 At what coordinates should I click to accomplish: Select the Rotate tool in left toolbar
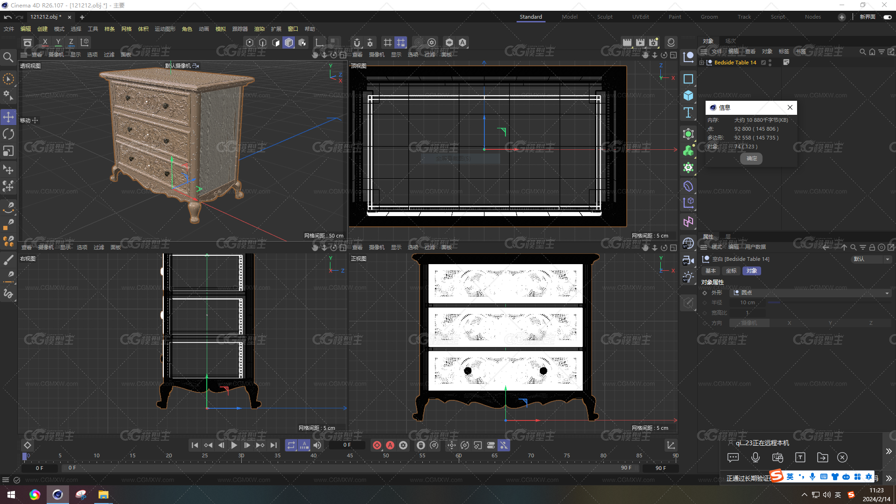point(8,134)
